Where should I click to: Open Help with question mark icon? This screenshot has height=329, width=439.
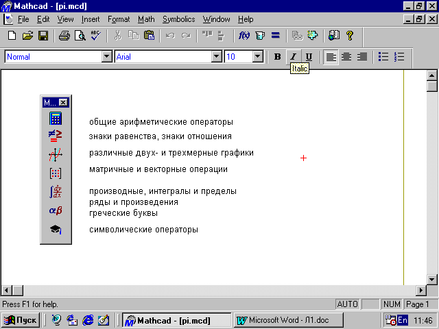349,36
